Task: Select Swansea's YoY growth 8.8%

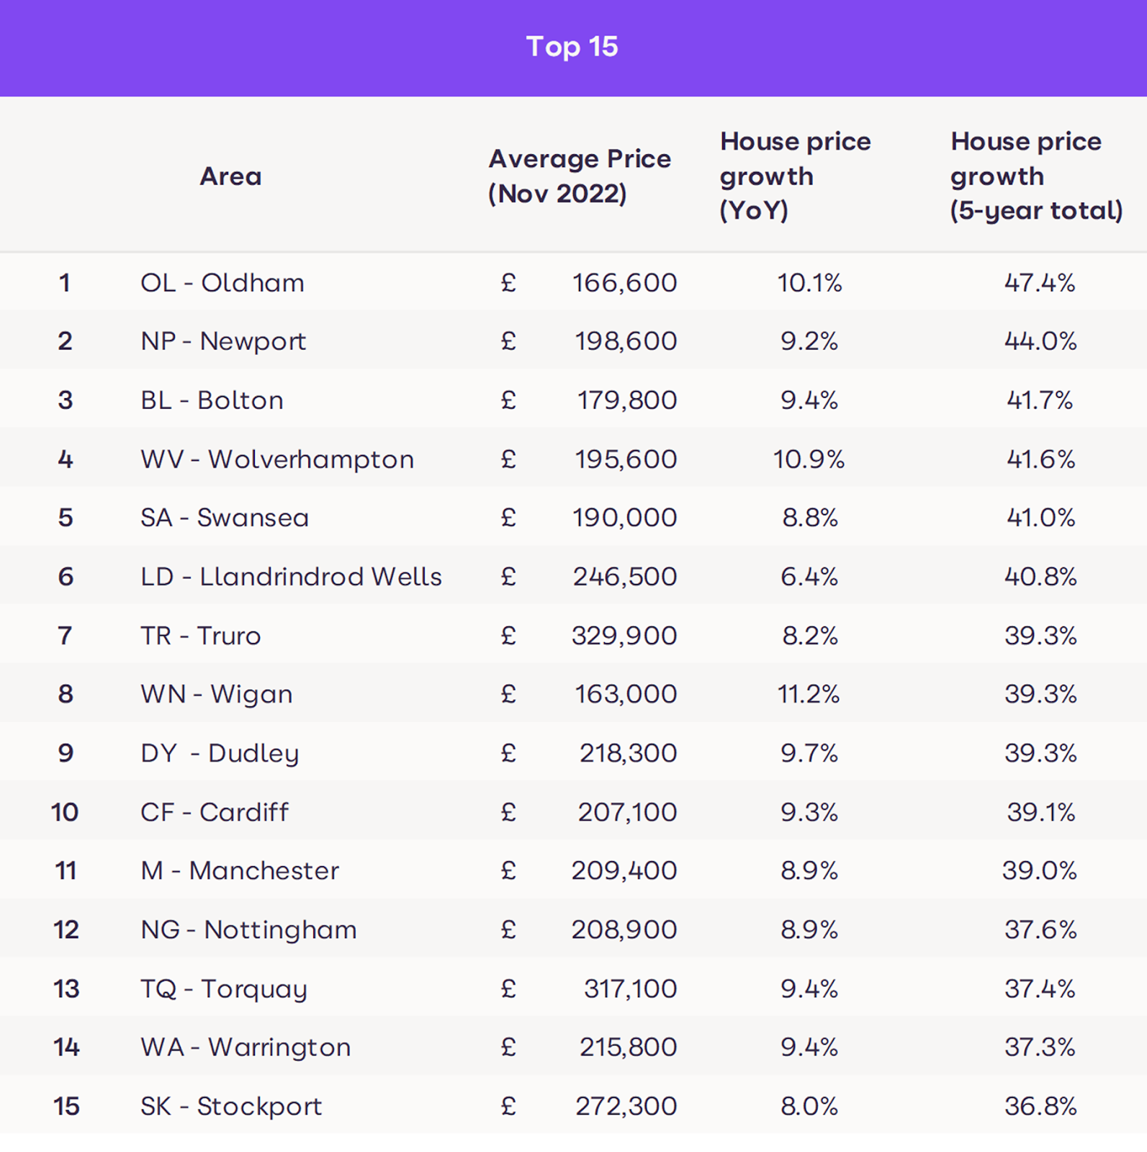Action: coord(810,518)
